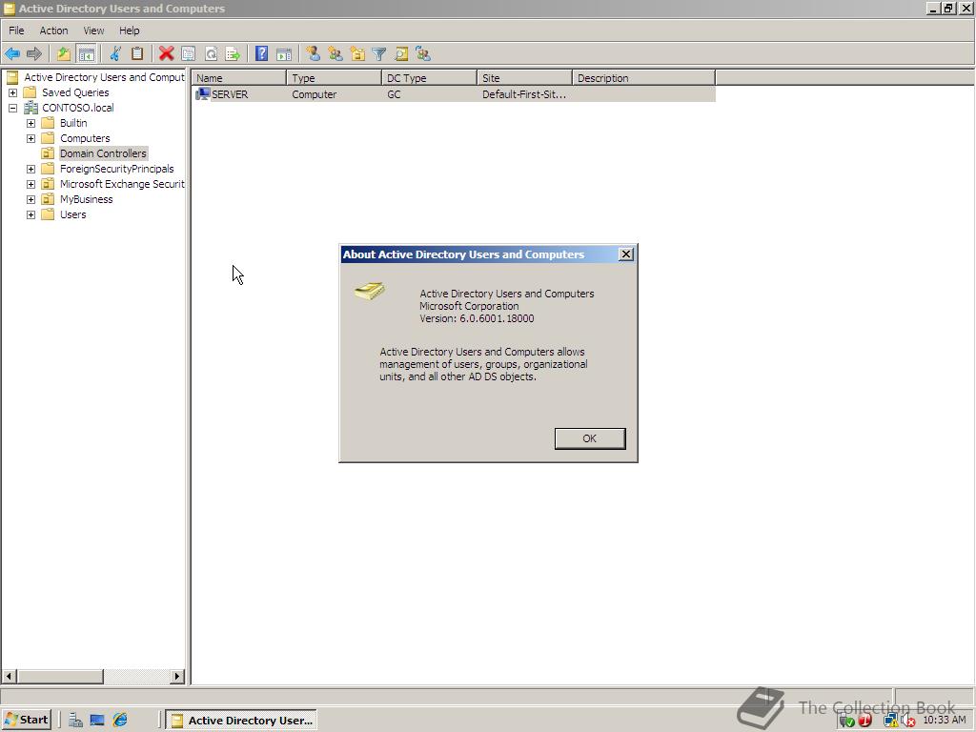The width and height of the screenshot is (976, 732).
Task: Expand the Builtin container
Action: (30, 123)
